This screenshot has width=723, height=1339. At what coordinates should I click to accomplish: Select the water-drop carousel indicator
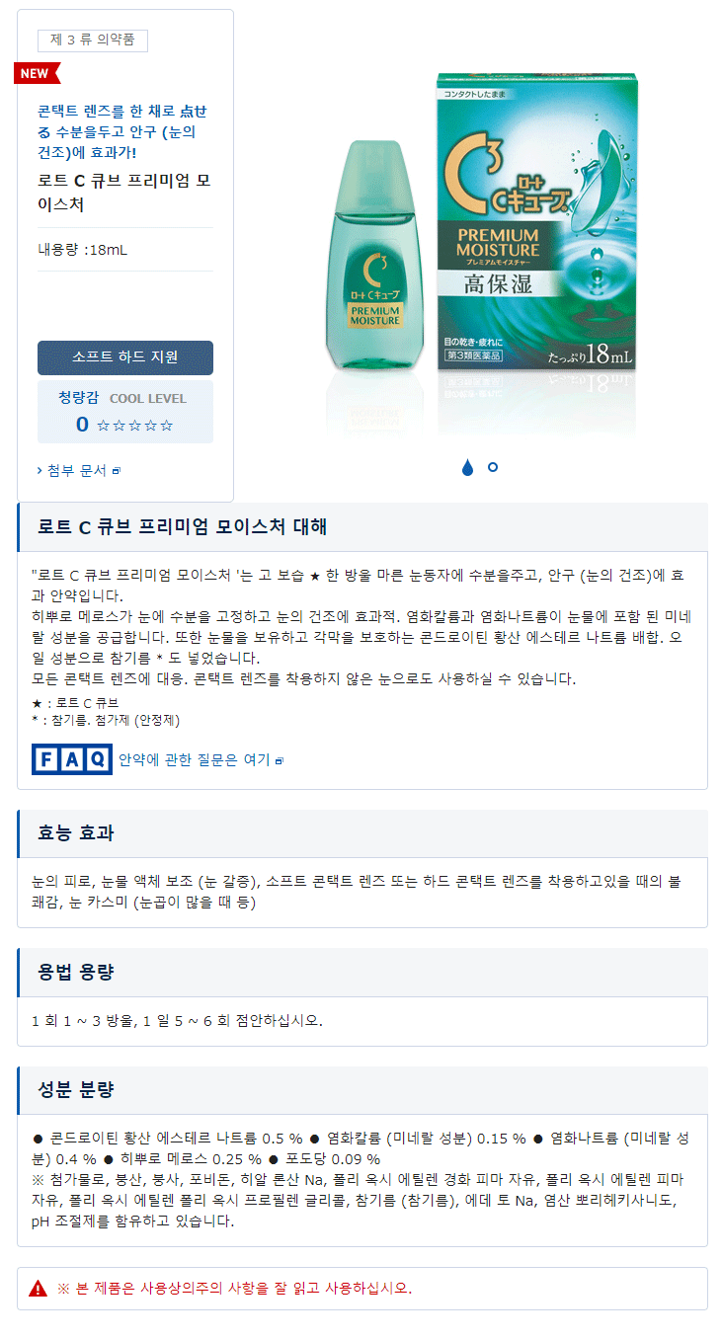click(x=467, y=467)
